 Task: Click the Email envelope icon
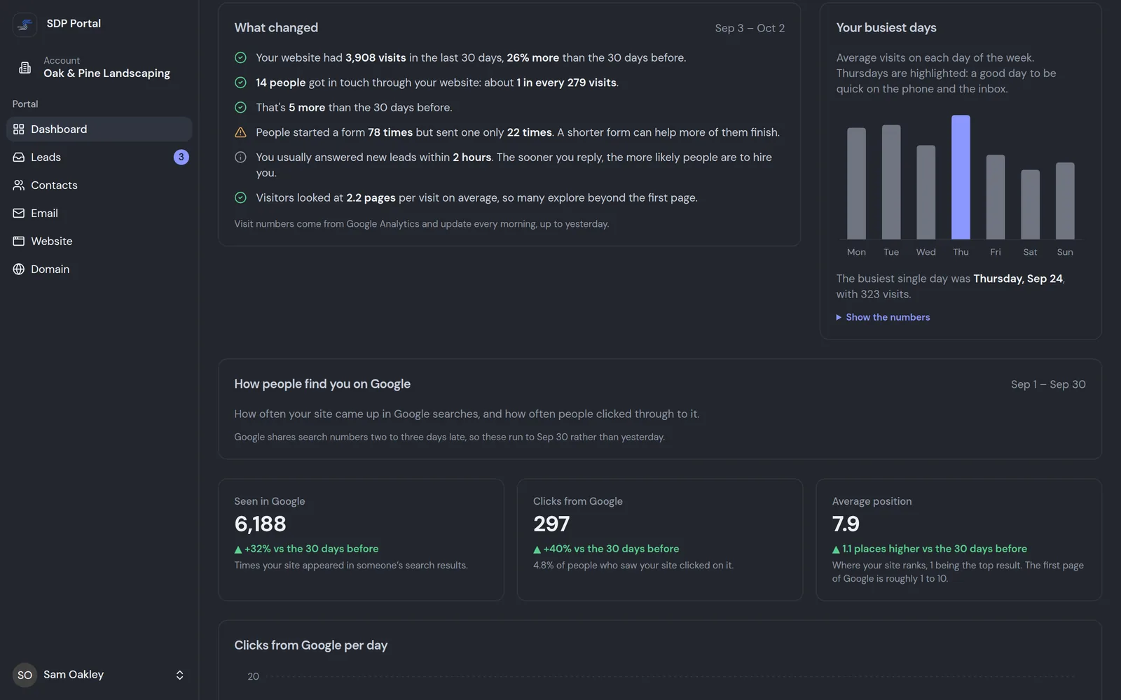19,213
